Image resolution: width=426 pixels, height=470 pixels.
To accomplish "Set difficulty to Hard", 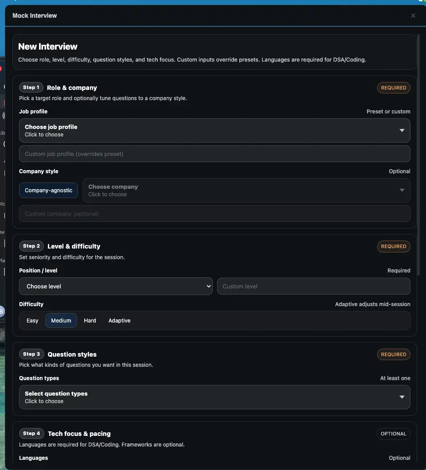I will click(90, 320).
